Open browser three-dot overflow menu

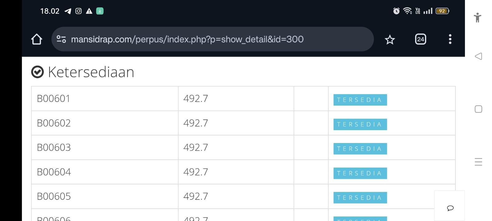450,39
